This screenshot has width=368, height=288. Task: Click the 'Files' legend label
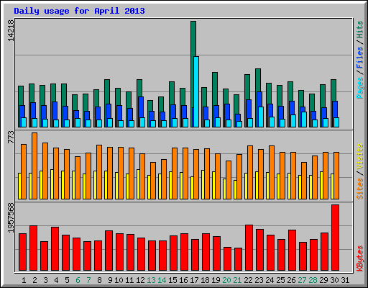pos(360,58)
